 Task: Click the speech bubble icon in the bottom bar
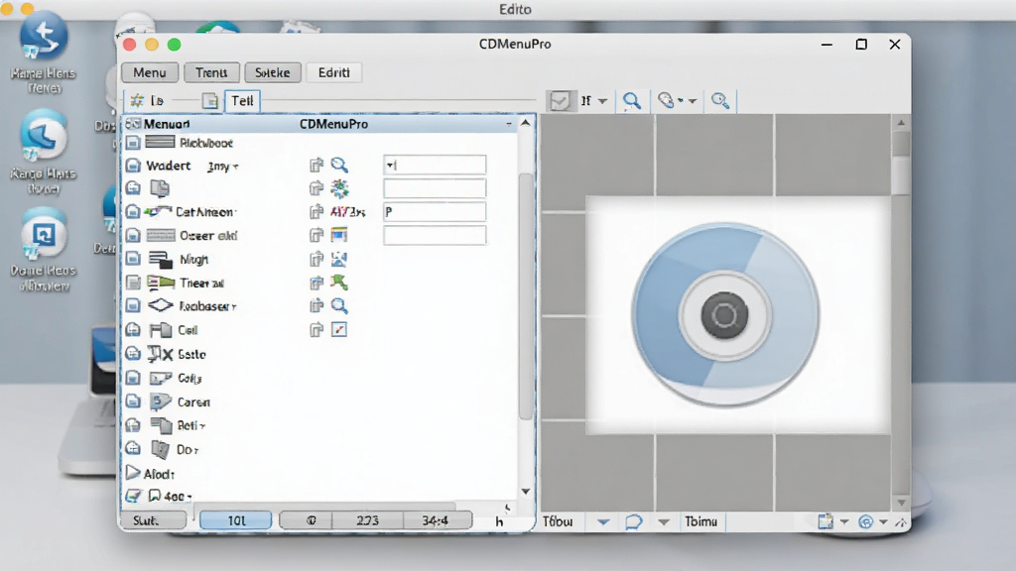coord(633,521)
